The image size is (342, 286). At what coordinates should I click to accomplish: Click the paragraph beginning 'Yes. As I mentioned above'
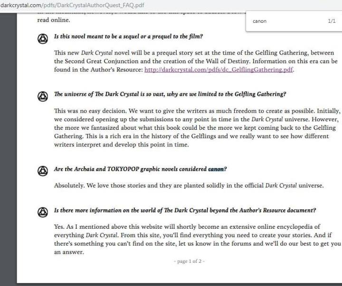click(x=197, y=239)
